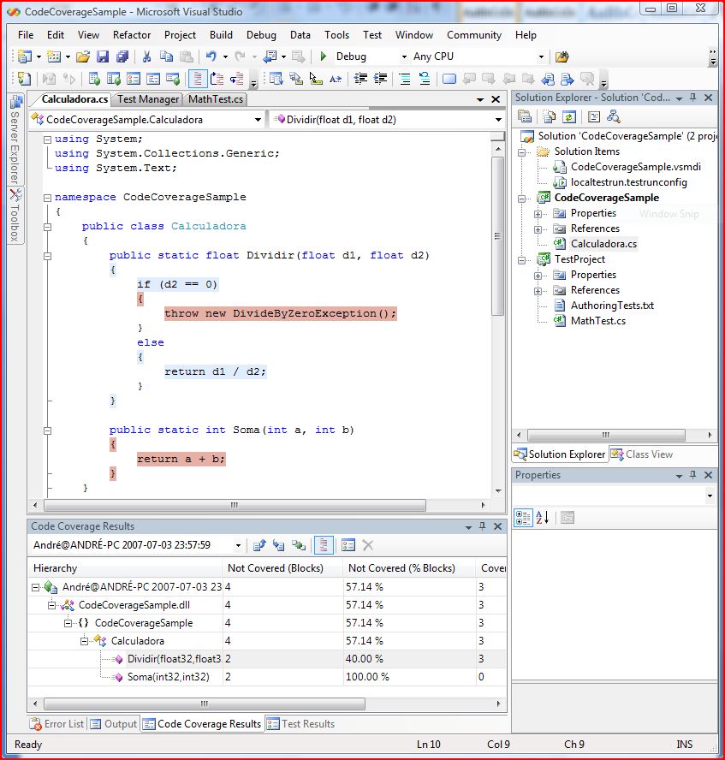
Task: Expand References under TestProject
Action: (x=538, y=291)
